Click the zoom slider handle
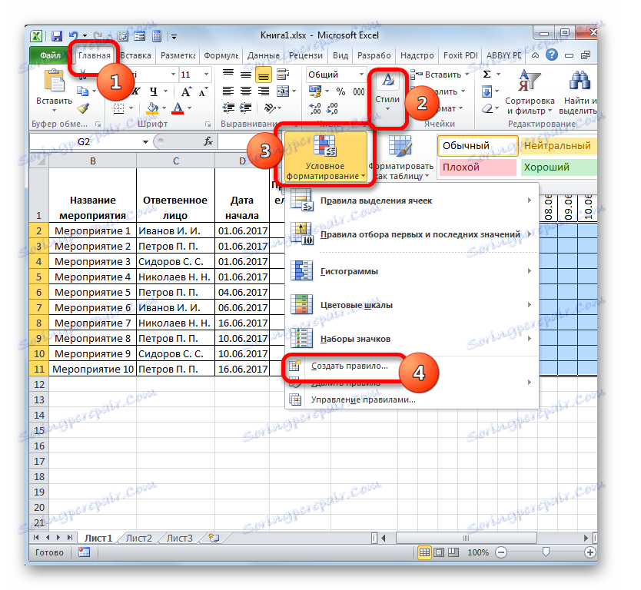 pos(546,552)
